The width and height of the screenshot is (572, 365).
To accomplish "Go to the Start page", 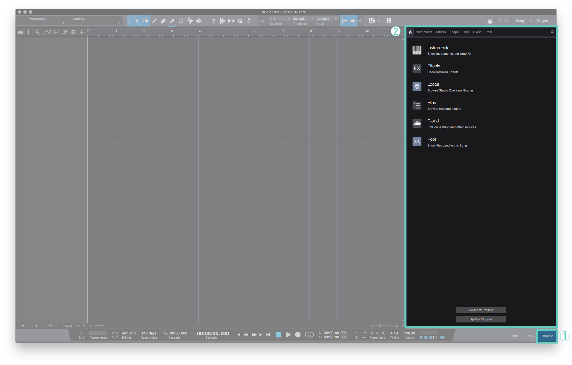I will point(503,21).
